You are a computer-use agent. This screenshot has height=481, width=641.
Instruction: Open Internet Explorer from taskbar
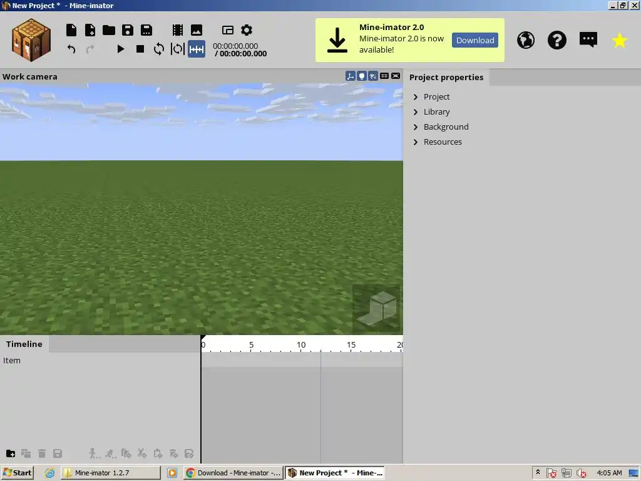tap(49, 473)
